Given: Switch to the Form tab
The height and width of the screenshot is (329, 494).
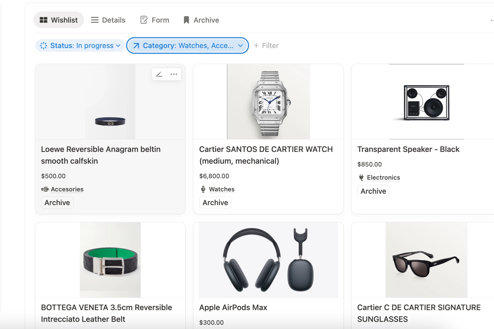Looking at the screenshot, I should (x=155, y=20).
